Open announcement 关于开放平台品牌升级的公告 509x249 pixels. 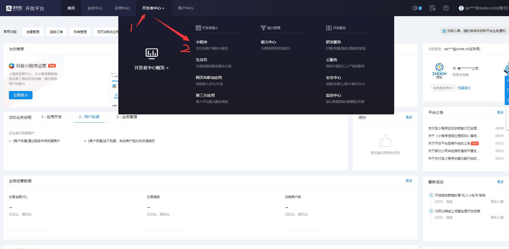pyautogui.click(x=449, y=143)
